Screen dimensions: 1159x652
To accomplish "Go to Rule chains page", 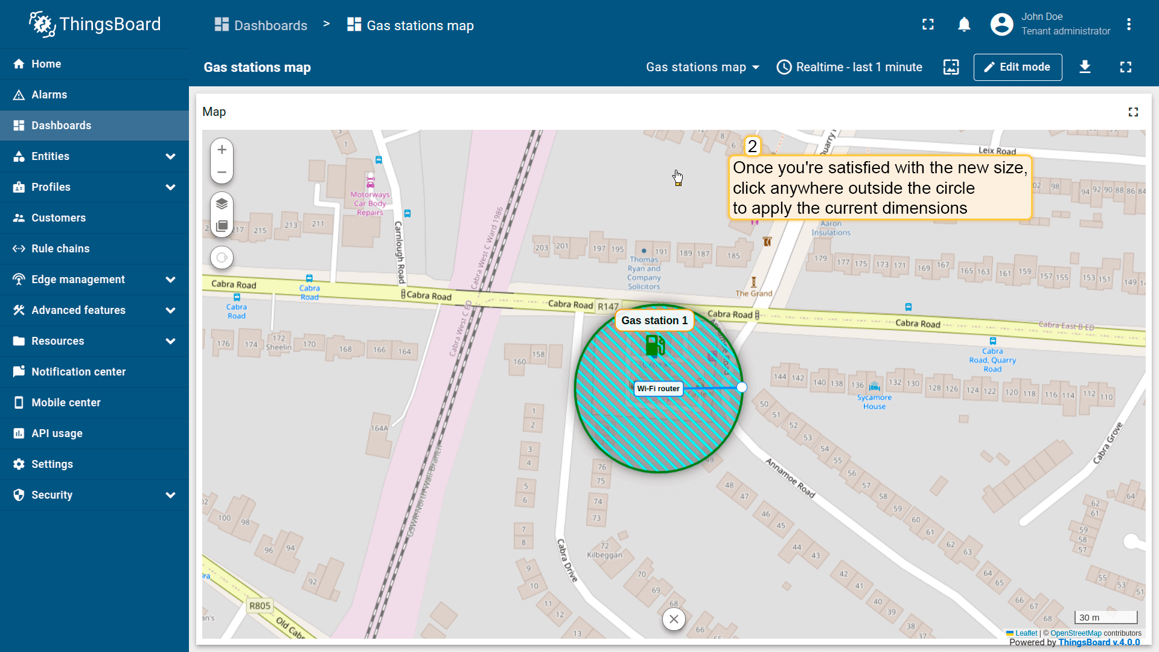I will pos(60,249).
